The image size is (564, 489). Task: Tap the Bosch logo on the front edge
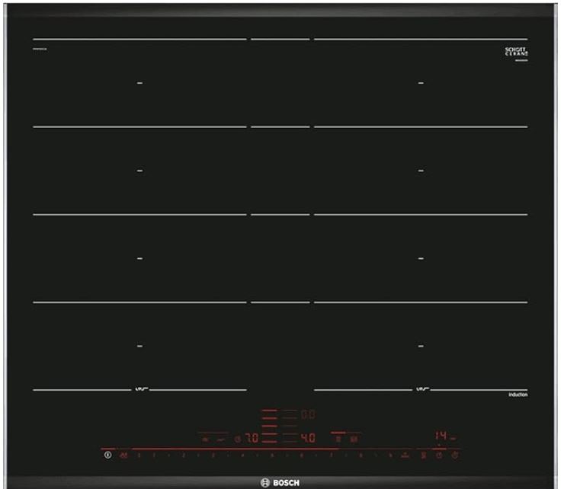(280, 483)
